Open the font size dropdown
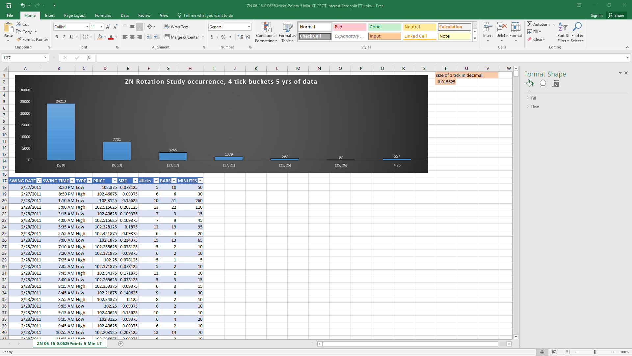 [x=101, y=27]
